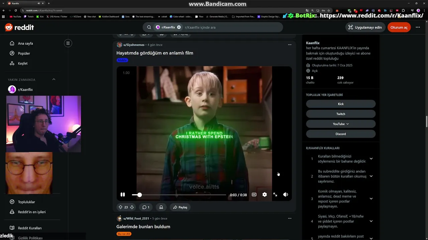428x240 pixels.
Task: Open the Chrome three-dot menu
Action: point(424,10)
